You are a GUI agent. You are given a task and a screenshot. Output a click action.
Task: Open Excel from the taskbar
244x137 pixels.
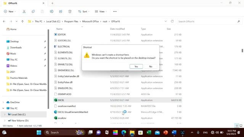149,132
